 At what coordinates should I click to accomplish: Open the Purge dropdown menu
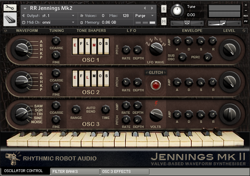144,16
